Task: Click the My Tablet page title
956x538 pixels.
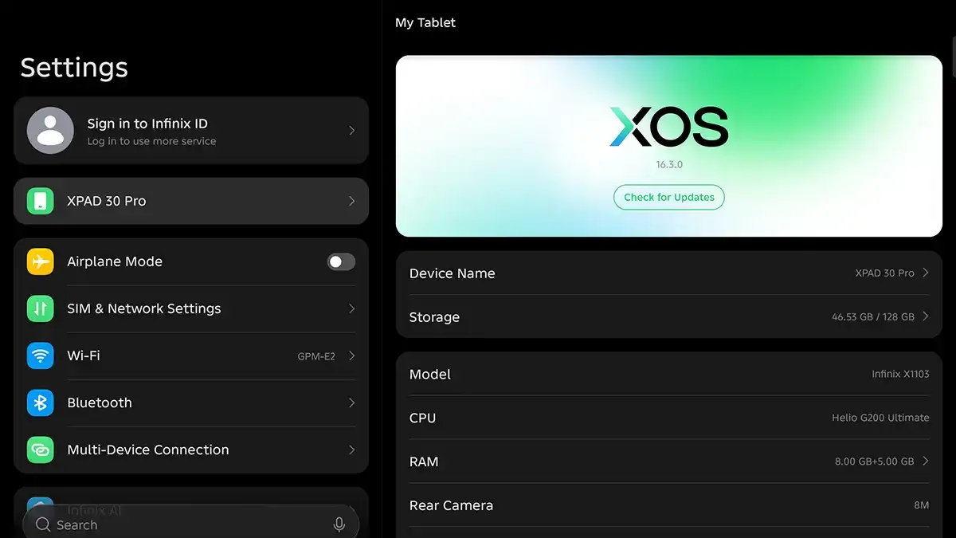Action: [425, 23]
